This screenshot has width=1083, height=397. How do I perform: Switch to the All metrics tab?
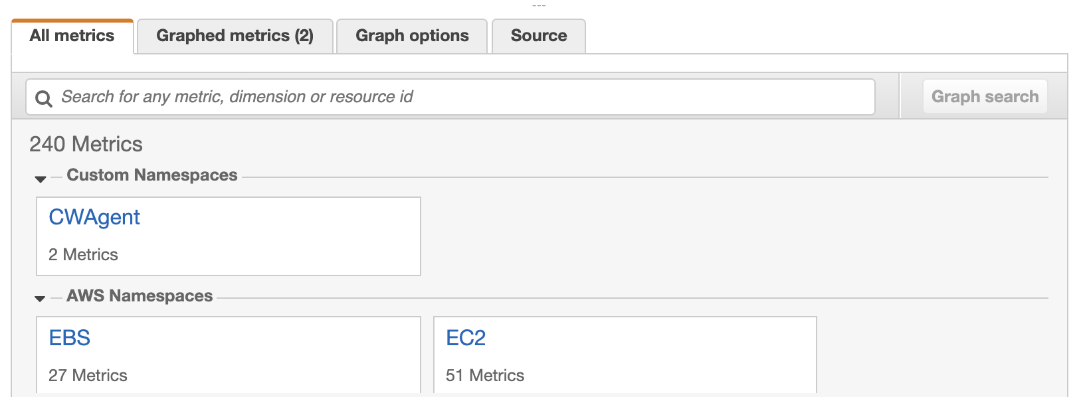coord(72,36)
